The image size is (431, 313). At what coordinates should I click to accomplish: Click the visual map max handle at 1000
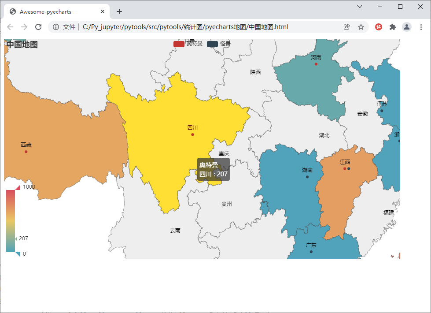tap(18, 187)
